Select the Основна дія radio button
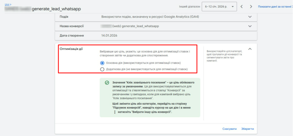Screen dimensions: 293x136 coord(102,63)
